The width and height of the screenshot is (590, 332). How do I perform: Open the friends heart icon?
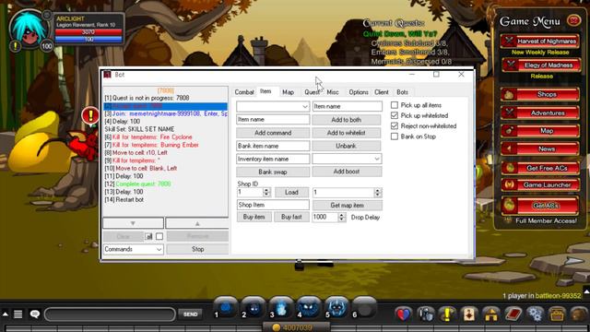403,314
